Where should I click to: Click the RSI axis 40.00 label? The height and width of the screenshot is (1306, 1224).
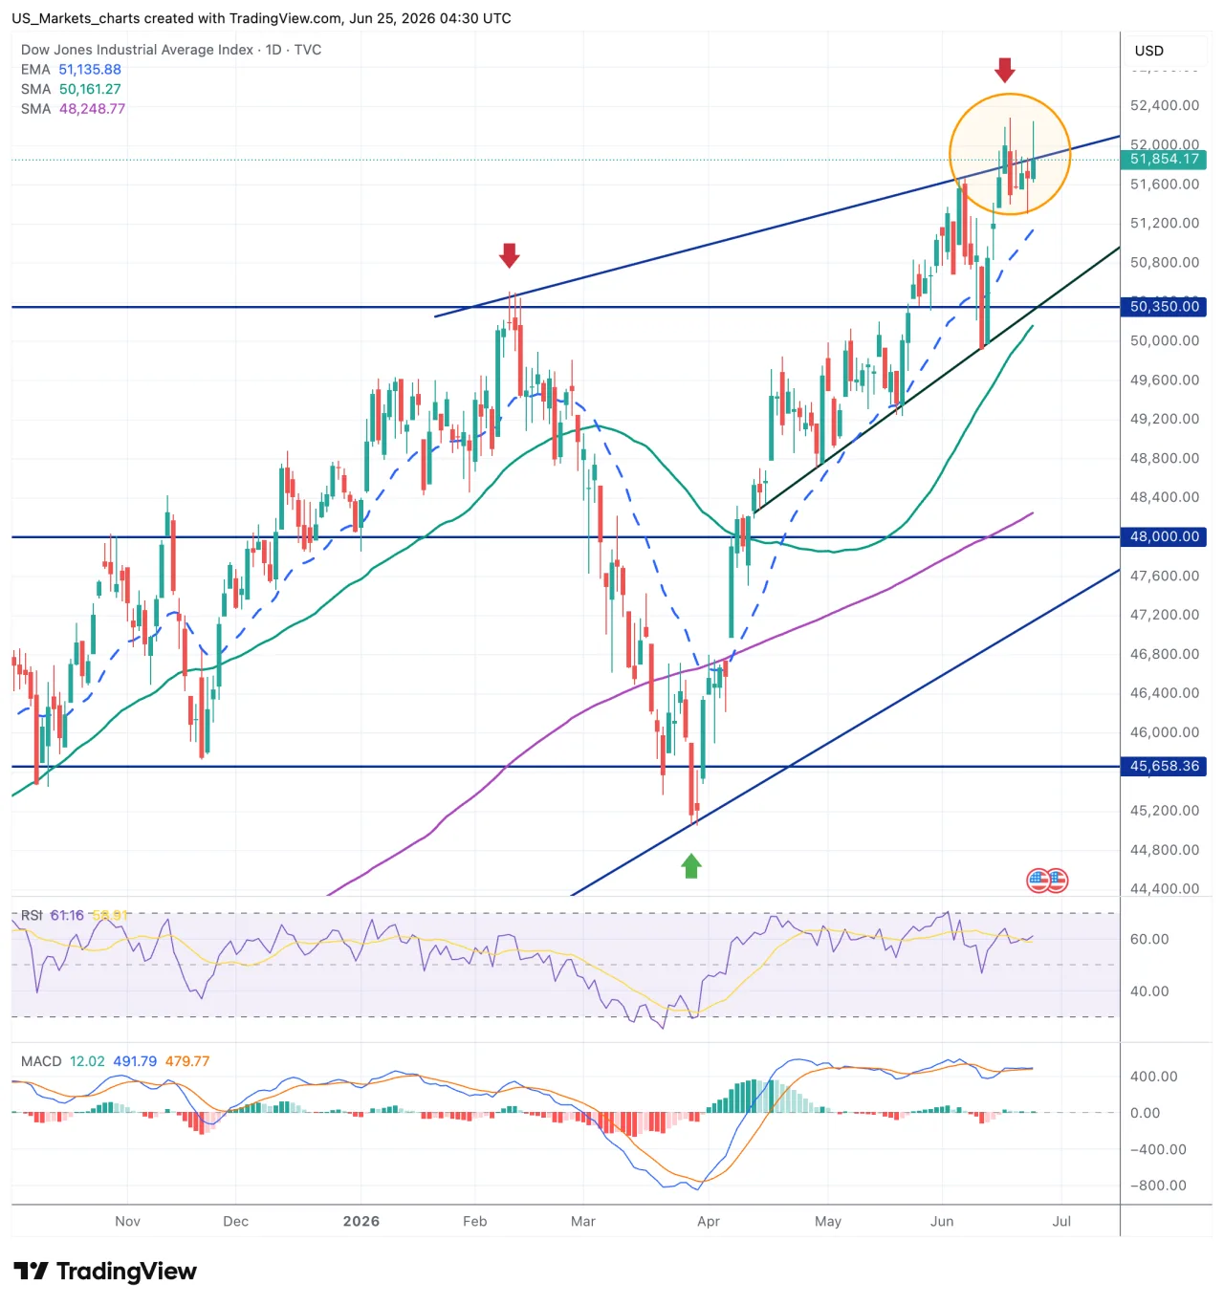point(1149,991)
